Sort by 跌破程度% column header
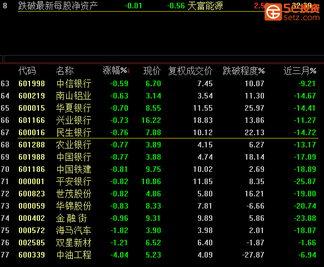 tap(243, 71)
